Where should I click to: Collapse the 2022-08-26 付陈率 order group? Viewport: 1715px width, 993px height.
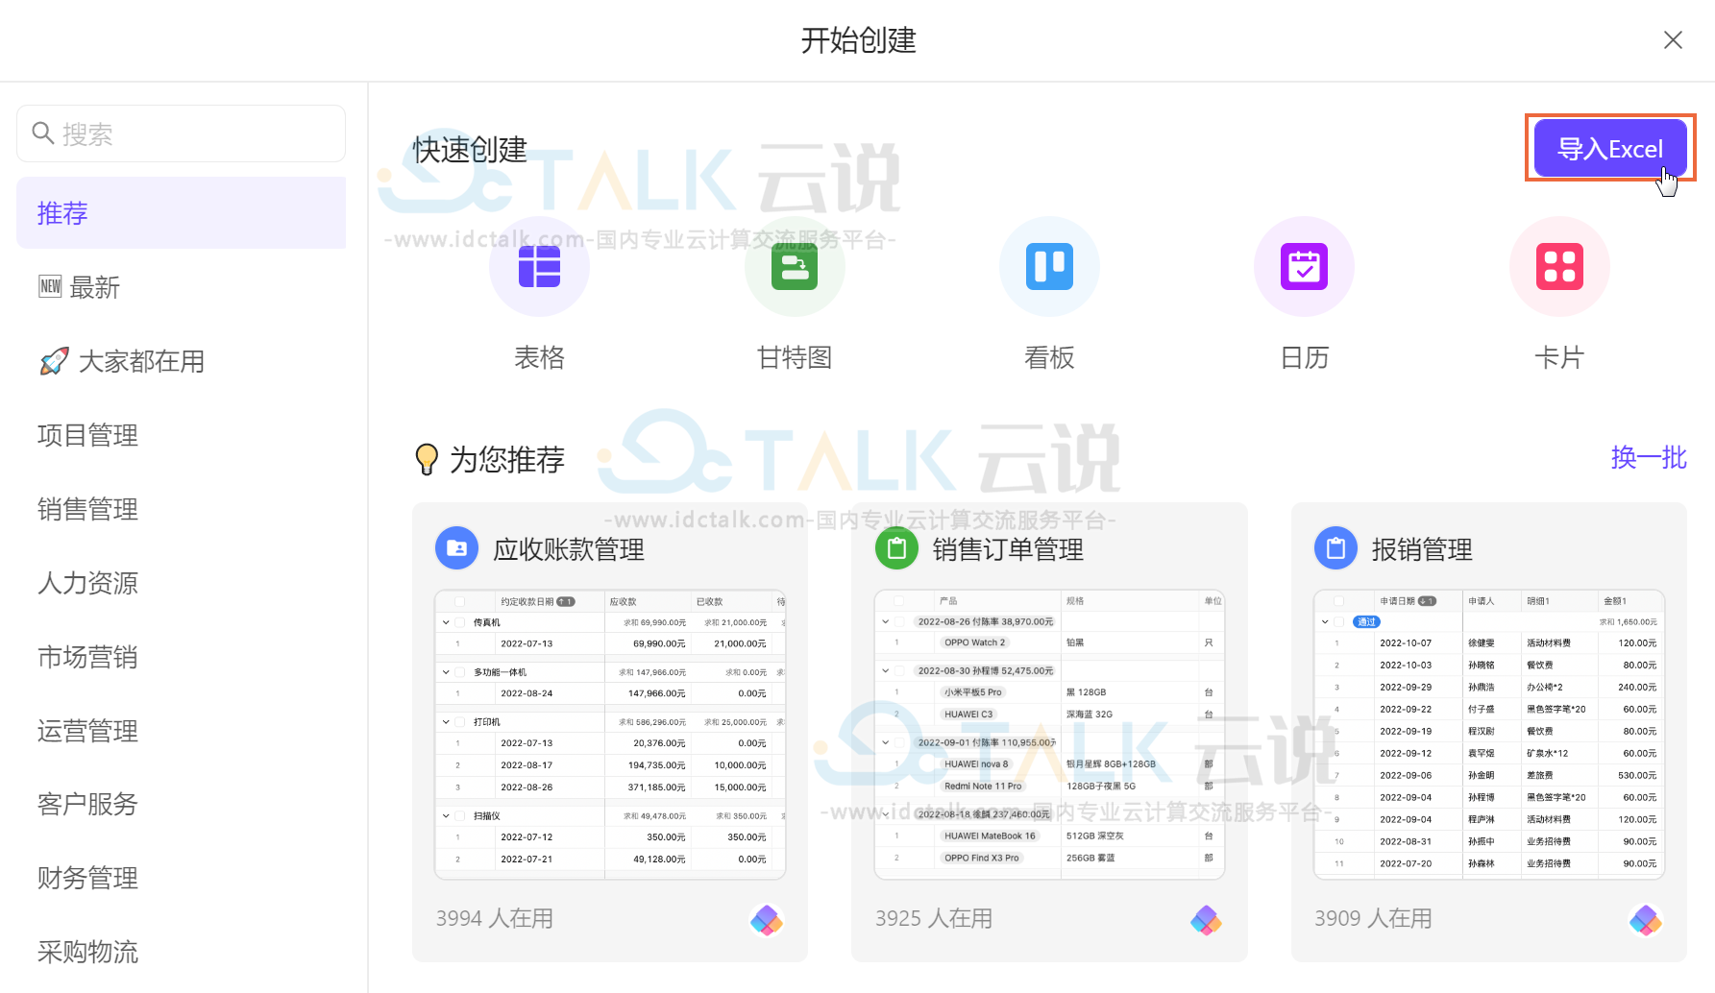[x=885, y=621]
